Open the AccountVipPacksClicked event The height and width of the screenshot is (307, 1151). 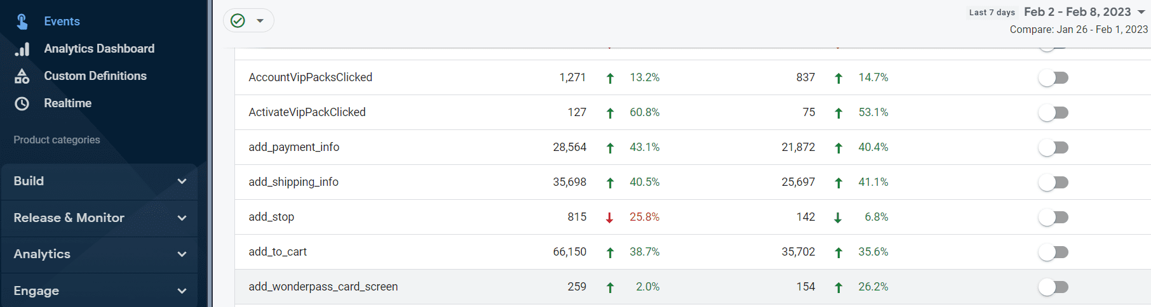click(311, 77)
